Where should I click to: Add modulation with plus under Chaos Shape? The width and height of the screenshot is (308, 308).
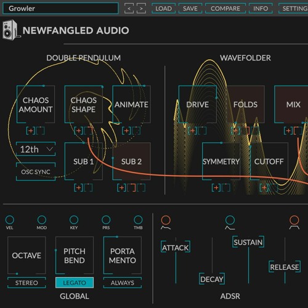coord(78,131)
